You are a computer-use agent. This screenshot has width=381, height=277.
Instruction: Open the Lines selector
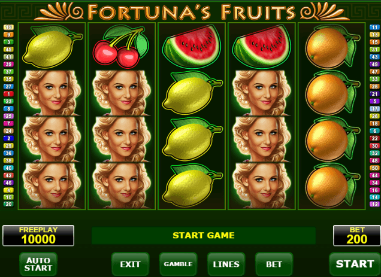(226, 264)
